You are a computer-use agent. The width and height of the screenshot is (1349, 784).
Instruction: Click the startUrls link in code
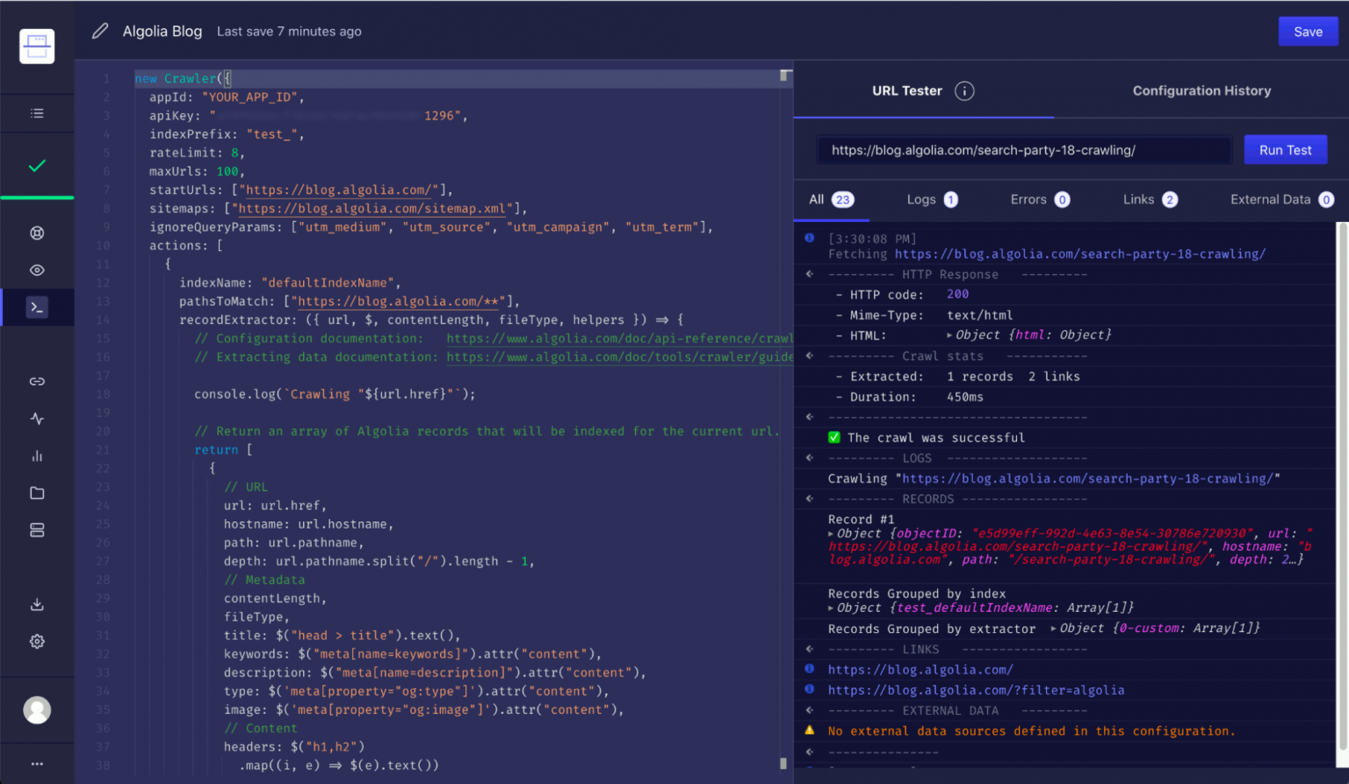coord(338,190)
